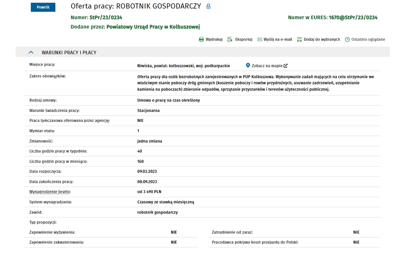Click EURES number 1670@StPr/23/0234

[x=353, y=17]
